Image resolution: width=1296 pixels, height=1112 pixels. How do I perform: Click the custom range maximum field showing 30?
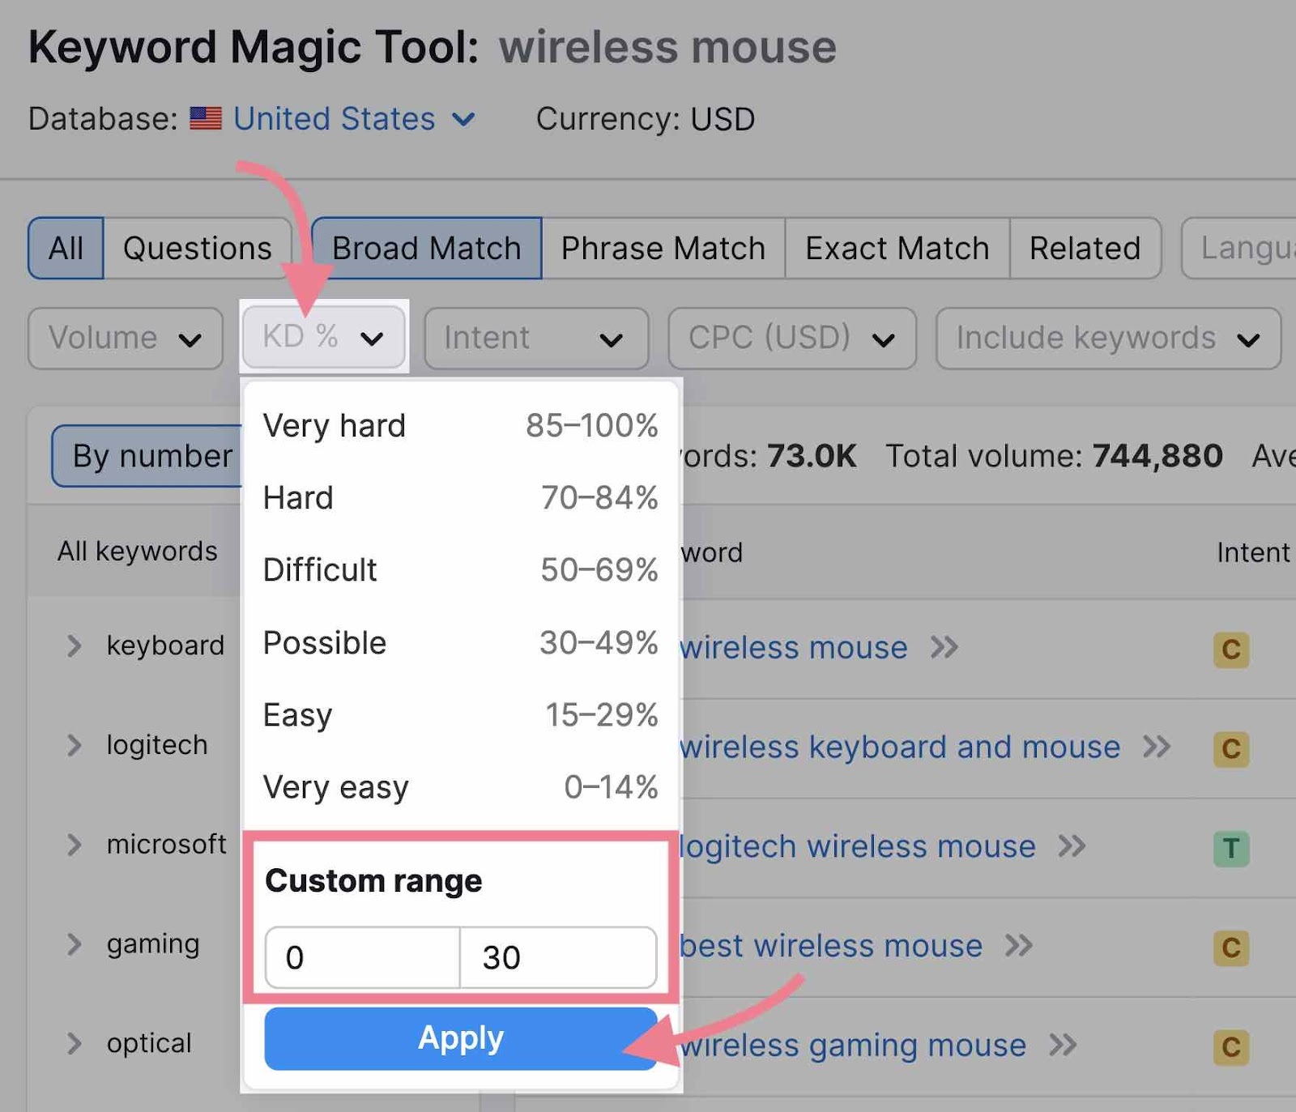pyautogui.click(x=557, y=957)
